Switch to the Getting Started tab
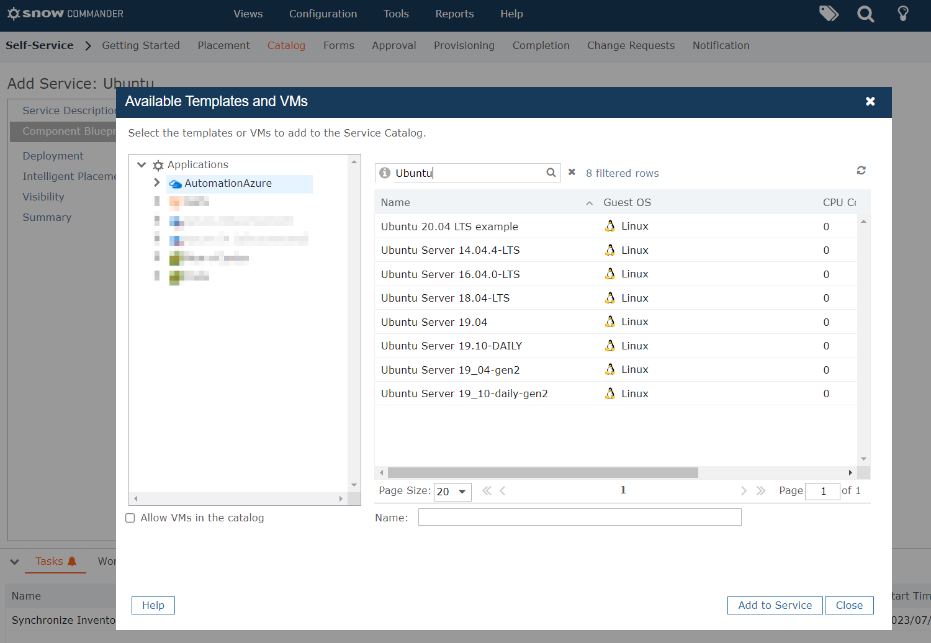The height and width of the screenshot is (643, 931). tap(141, 45)
